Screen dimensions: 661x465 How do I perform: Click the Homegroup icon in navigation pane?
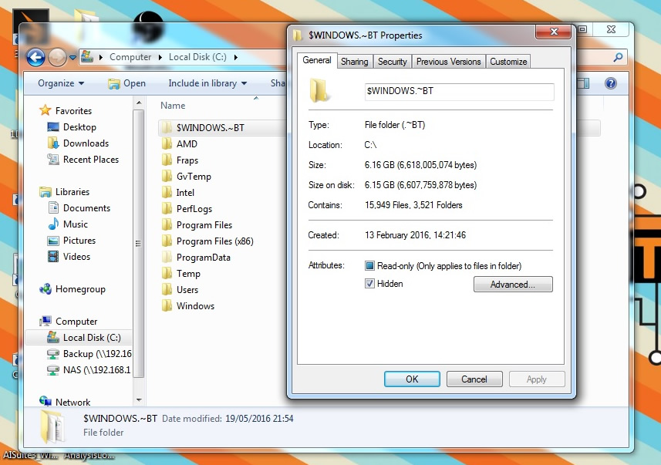tap(46, 289)
